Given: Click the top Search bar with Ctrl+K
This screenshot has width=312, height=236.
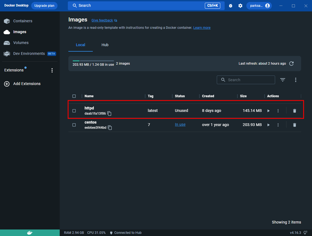Looking at the screenshot, I should (146, 6).
